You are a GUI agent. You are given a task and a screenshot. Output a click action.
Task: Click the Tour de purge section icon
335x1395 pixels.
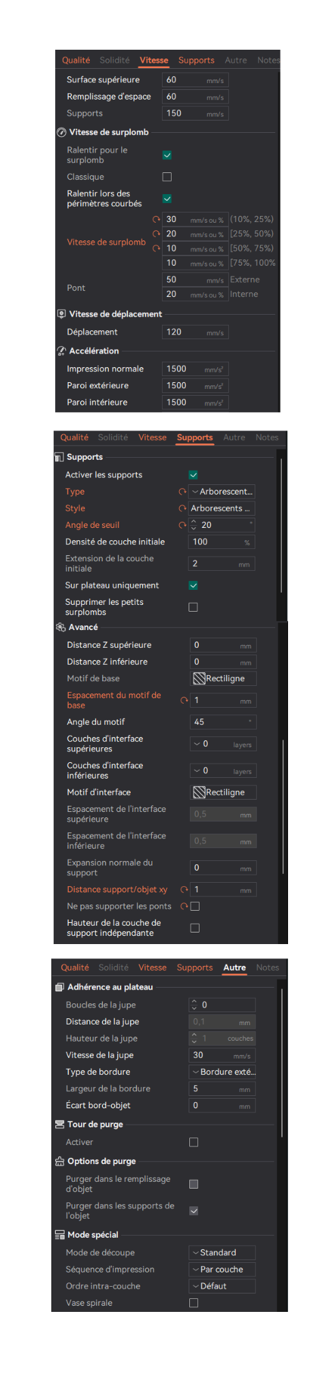60,1124
